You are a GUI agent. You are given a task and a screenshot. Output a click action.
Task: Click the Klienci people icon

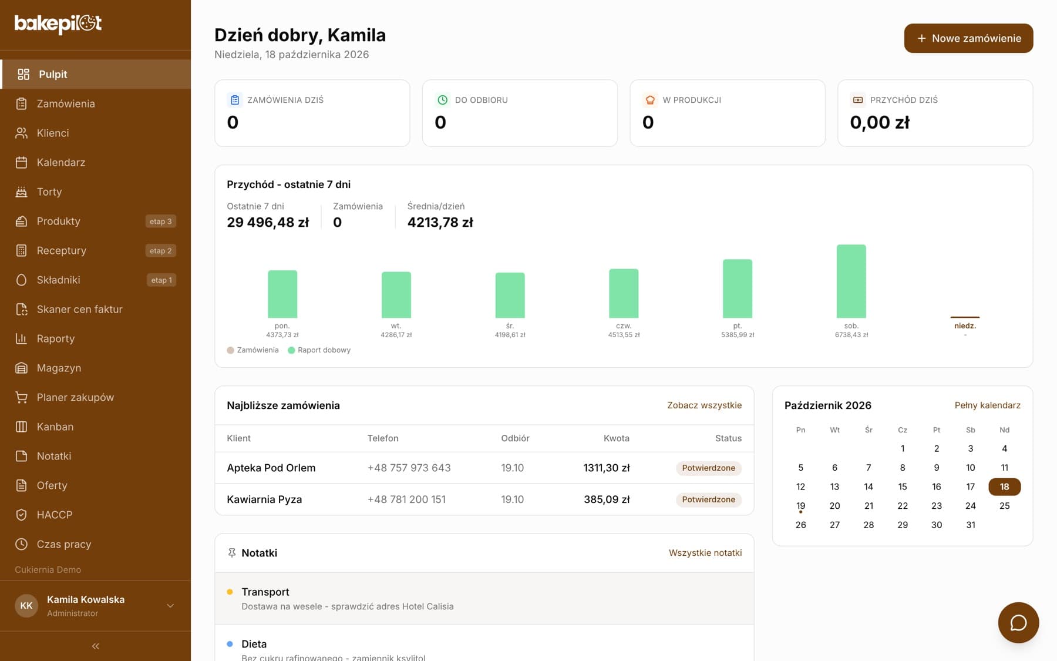click(22, 133)
